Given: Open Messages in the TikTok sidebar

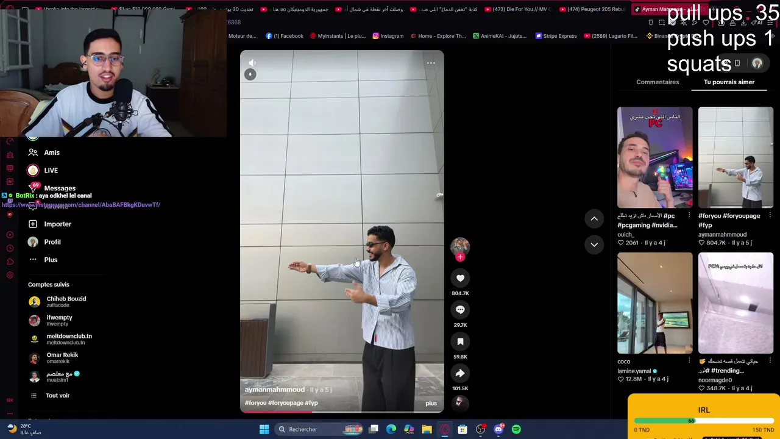Looking at the screenshot, I should pos(60,188).
